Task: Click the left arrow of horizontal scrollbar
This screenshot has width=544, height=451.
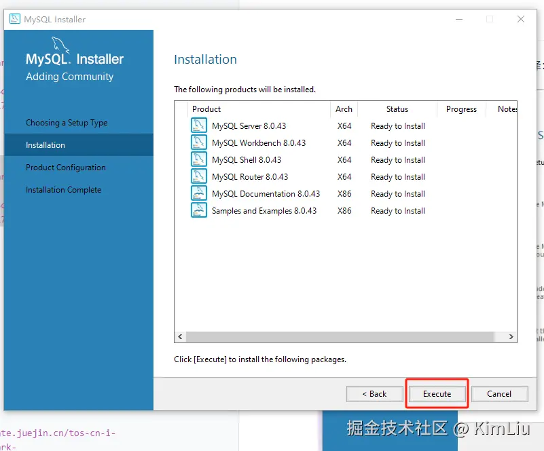Action: [180, 336]
